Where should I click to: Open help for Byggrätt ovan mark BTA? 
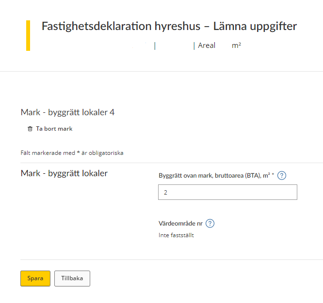click(282, 176)
